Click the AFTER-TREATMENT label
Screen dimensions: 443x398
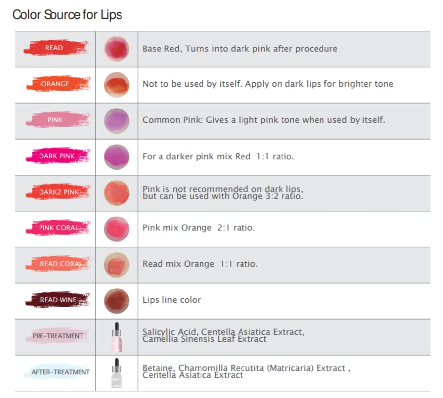pos(60,372)
